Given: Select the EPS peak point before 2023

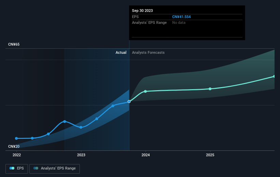Looking at the screenshot, I should click(x=65, y=122).
